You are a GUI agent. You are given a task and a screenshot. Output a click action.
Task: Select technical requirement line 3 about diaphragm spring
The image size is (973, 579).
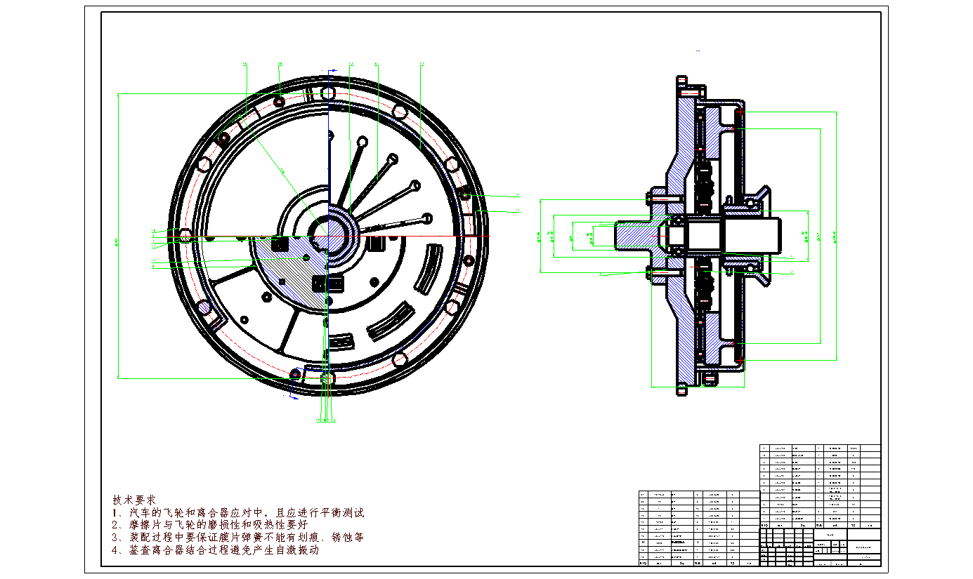tap(238, 537)
